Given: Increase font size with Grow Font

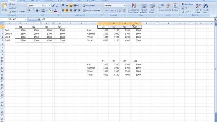Looking at the screenshot, I should 53,6.
